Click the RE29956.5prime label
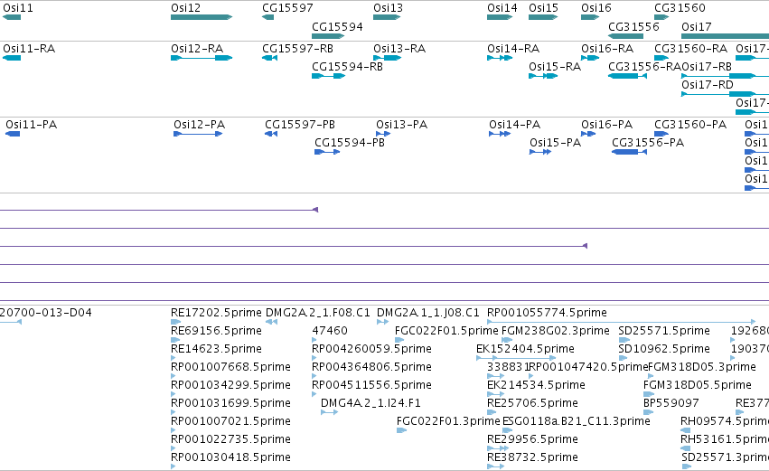769x471 pixels. point(532,439)
